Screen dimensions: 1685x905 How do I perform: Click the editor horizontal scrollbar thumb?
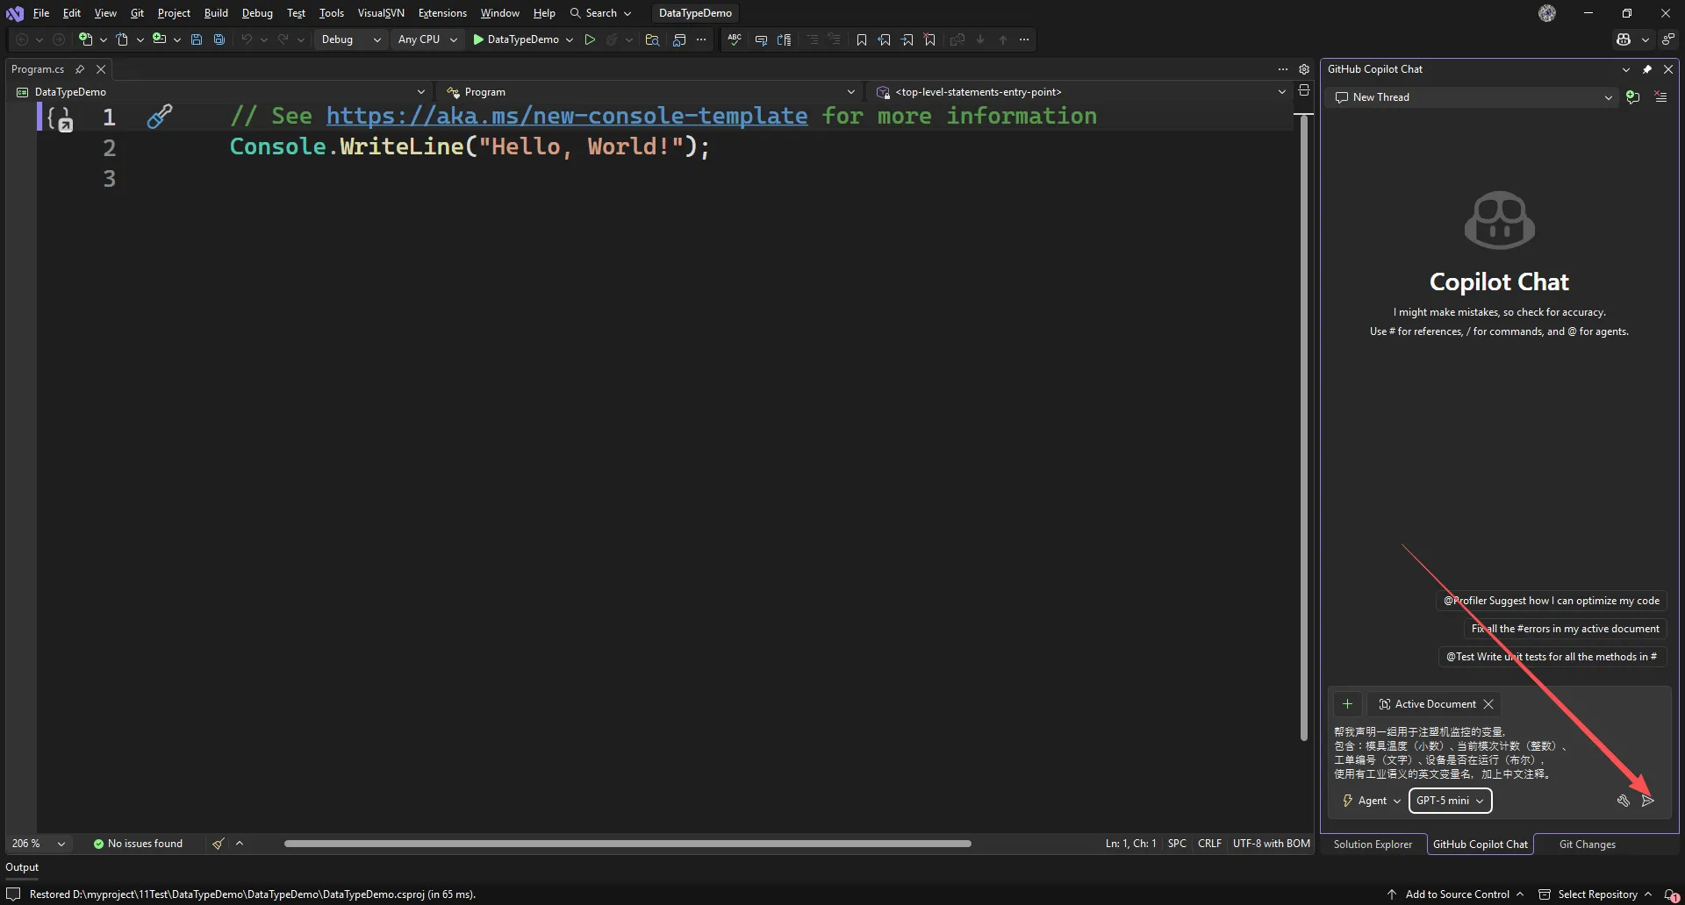pos(627,844)
